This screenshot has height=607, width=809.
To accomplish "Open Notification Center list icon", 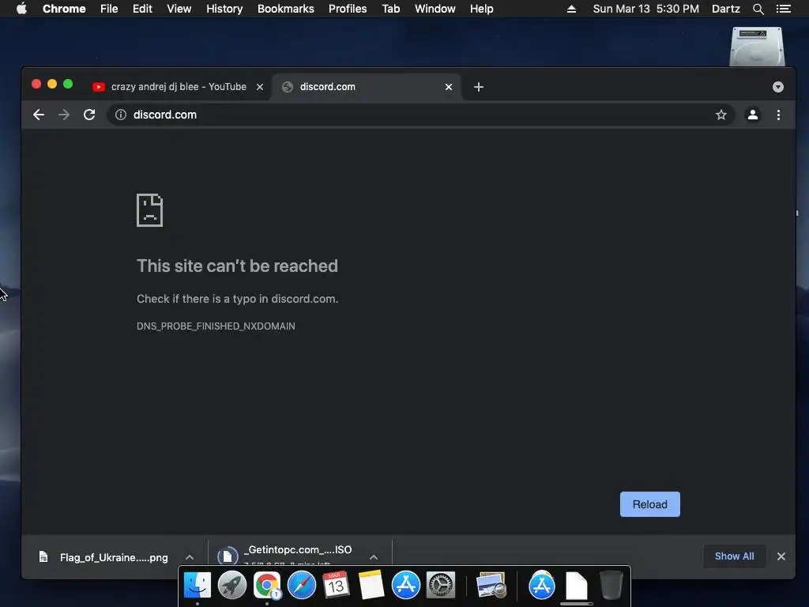I will point(783,9).
